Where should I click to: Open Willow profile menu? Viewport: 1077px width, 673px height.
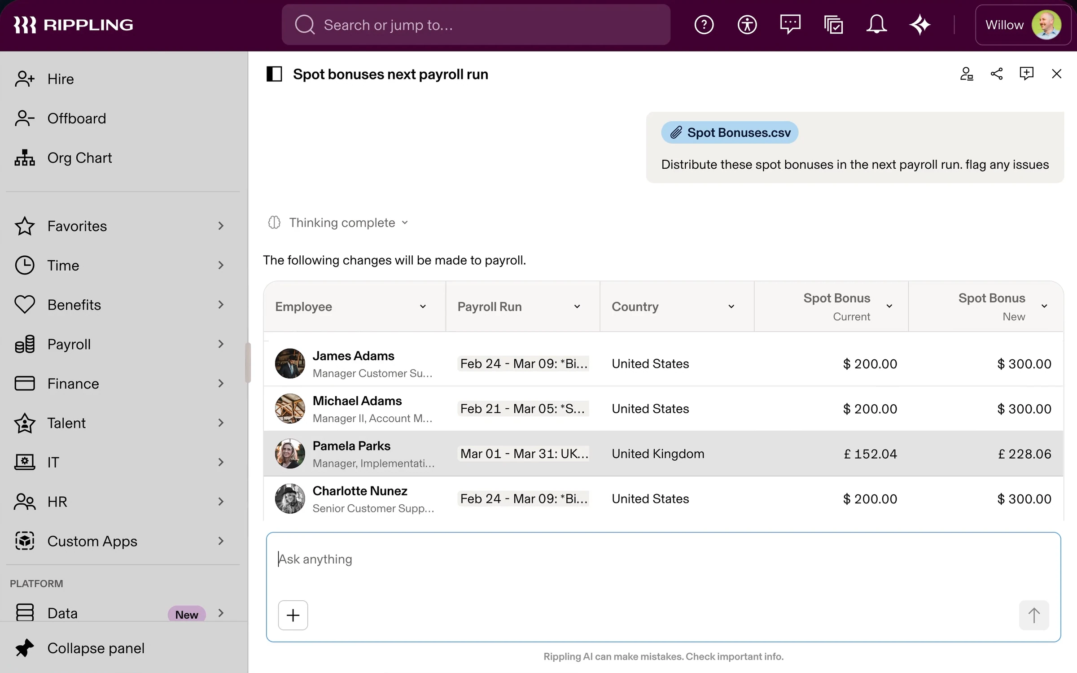pos(1023,25)
